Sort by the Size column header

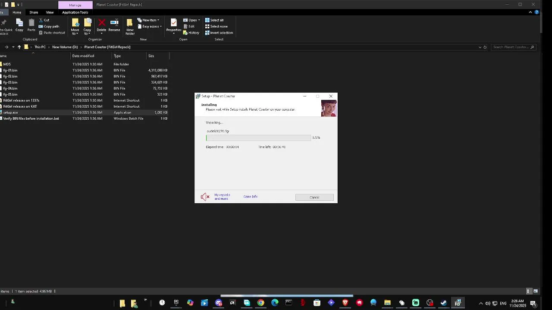158,56
